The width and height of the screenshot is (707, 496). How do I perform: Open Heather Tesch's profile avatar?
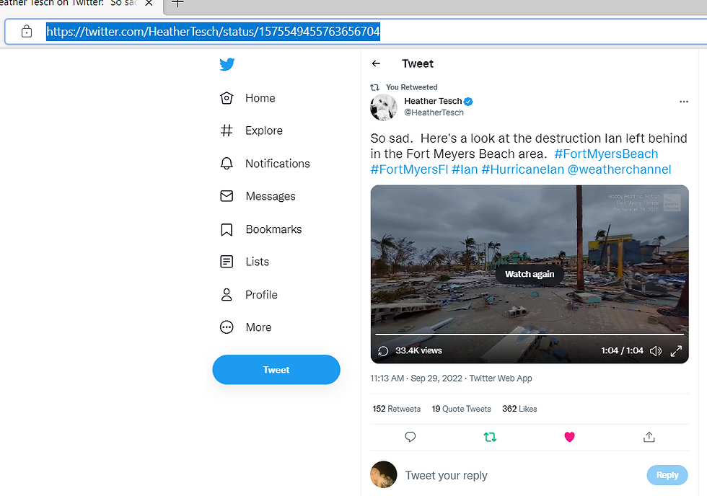[383, 107]
